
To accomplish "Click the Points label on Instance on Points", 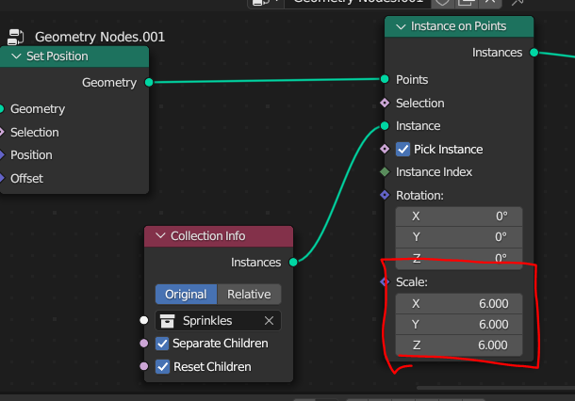I will 412,80.
